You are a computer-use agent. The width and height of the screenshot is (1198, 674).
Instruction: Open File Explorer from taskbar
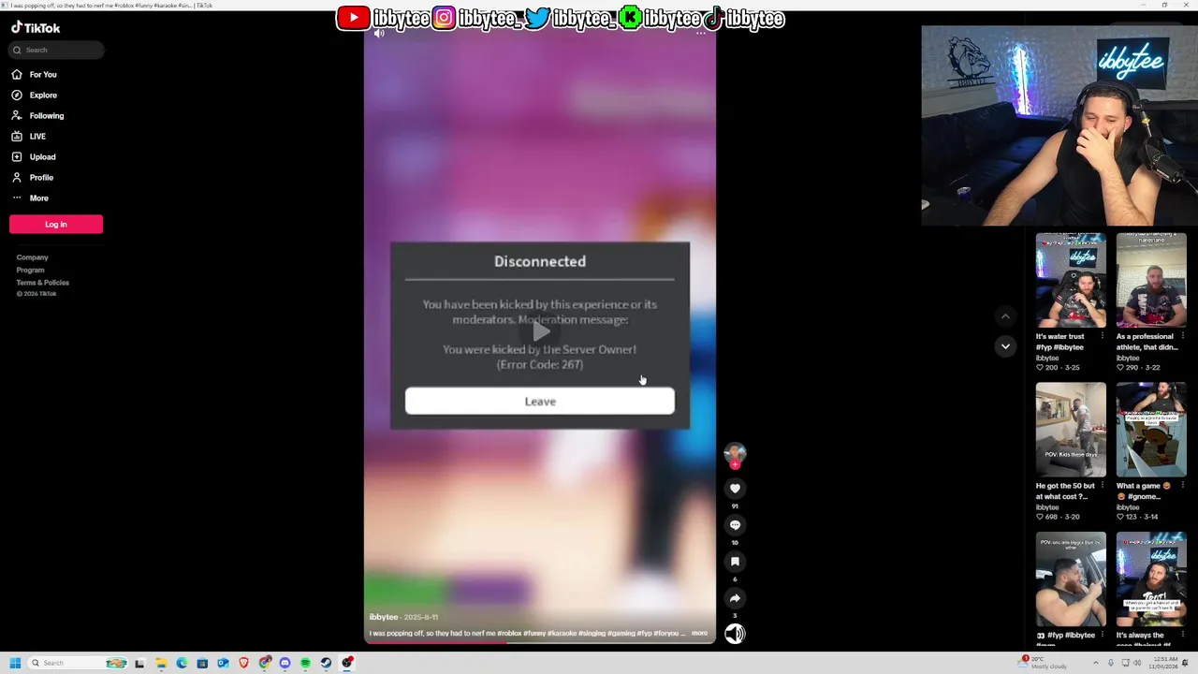click(161, 663)
